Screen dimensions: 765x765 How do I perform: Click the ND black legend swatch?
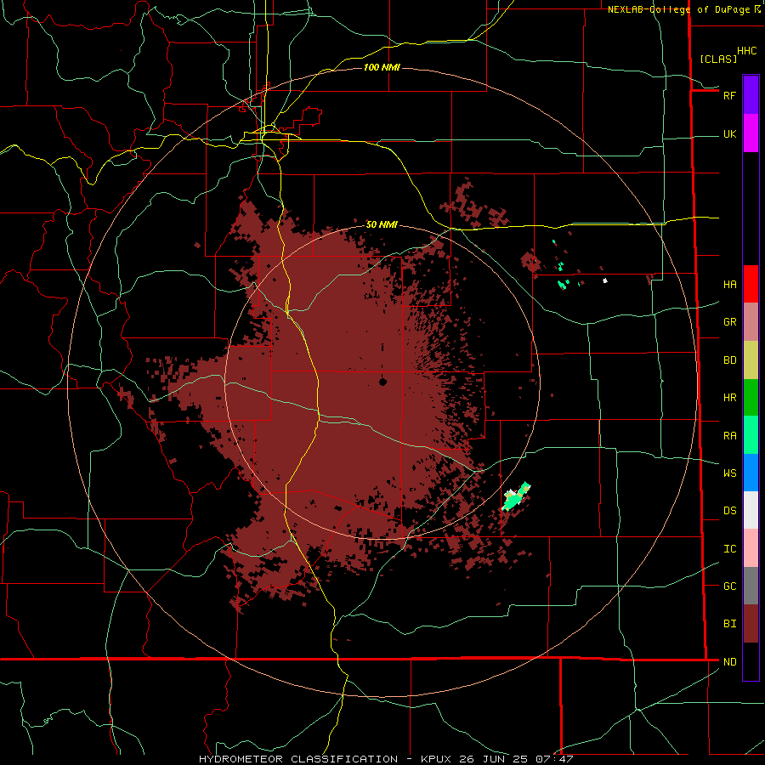(x=751, y=661)
